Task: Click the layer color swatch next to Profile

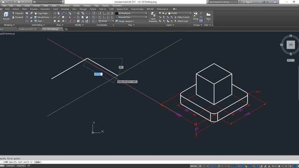Action: pyautogui.click(x=169, y=14)
